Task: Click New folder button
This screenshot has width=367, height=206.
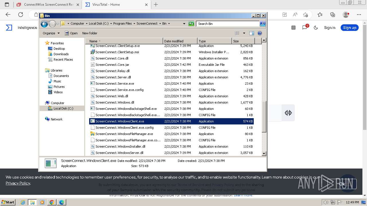Action: pyautogui.click(x=90, y=33)
